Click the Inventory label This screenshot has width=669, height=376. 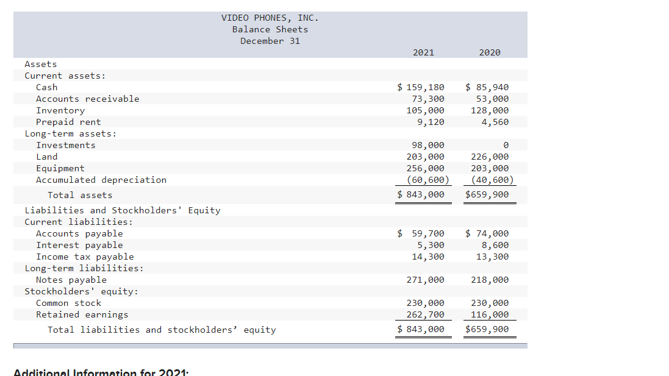pos(60,110)
